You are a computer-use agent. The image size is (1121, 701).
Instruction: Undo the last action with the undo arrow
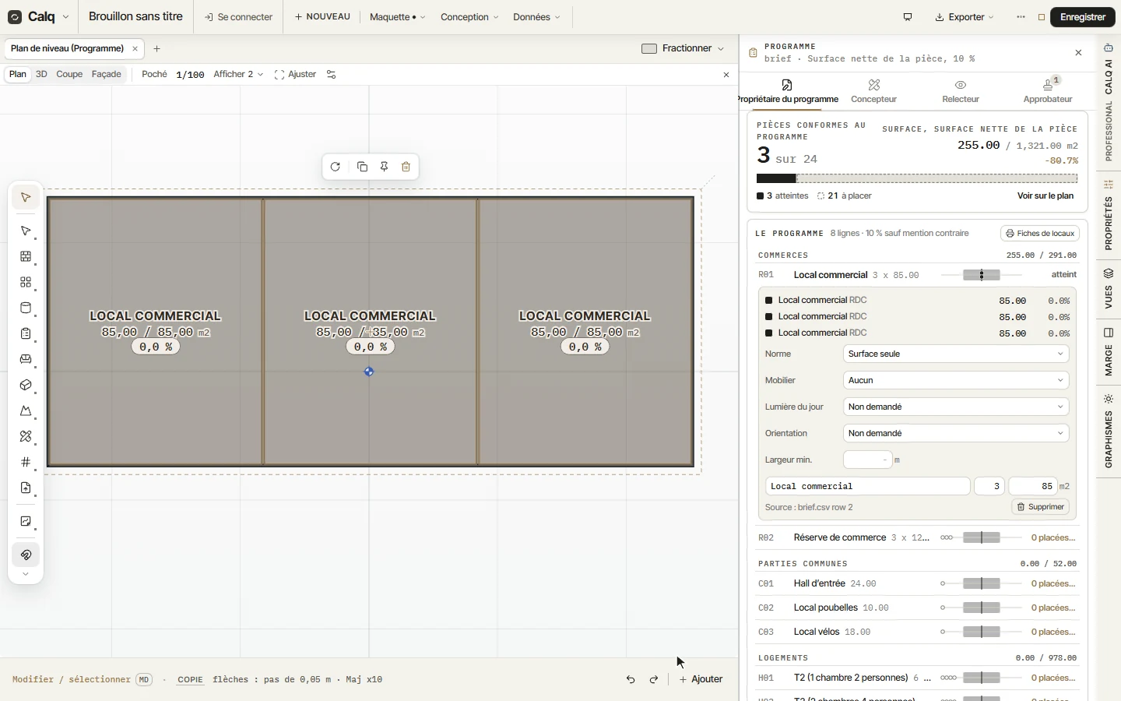click(631, 679)
